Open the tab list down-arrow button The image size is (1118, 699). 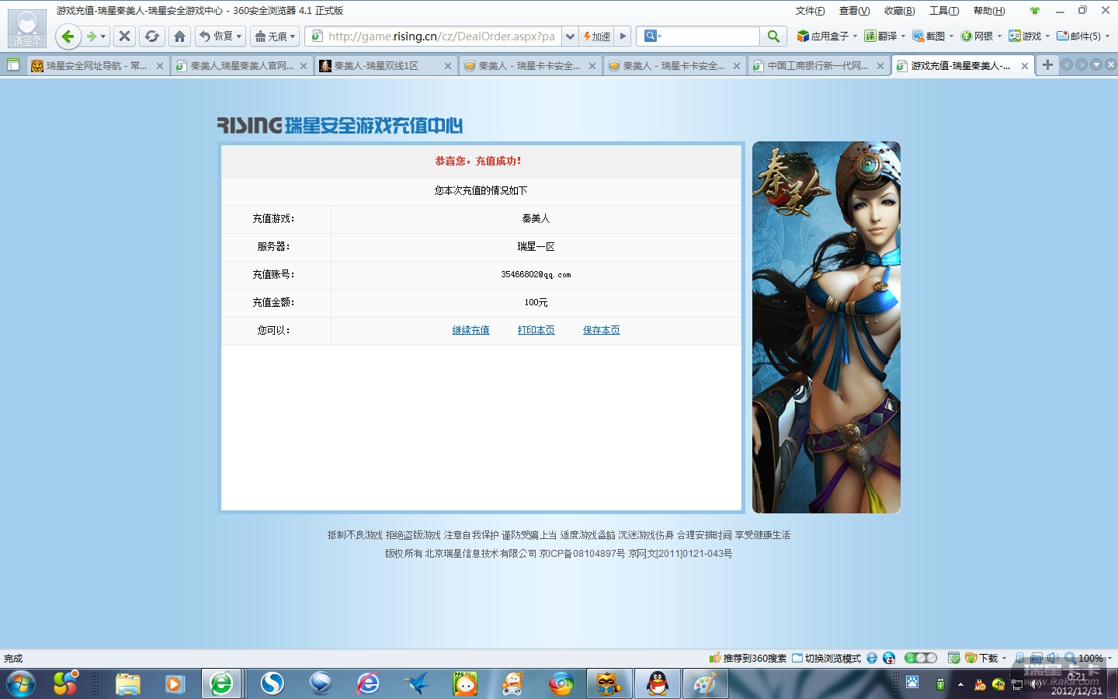tap(1096, 65)
